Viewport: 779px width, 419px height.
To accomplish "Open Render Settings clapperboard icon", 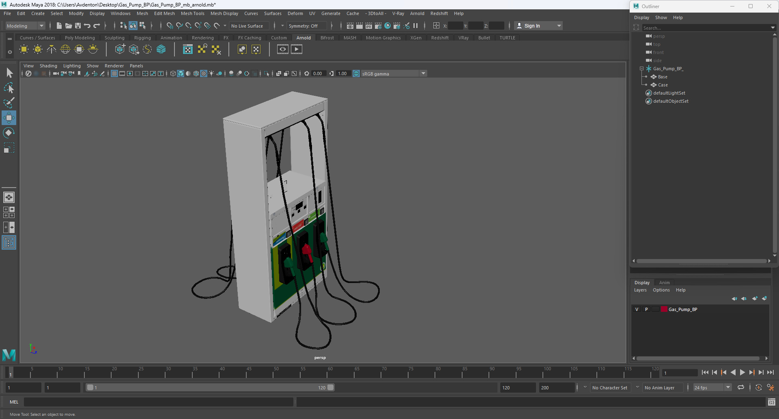I will pos(378,26).
